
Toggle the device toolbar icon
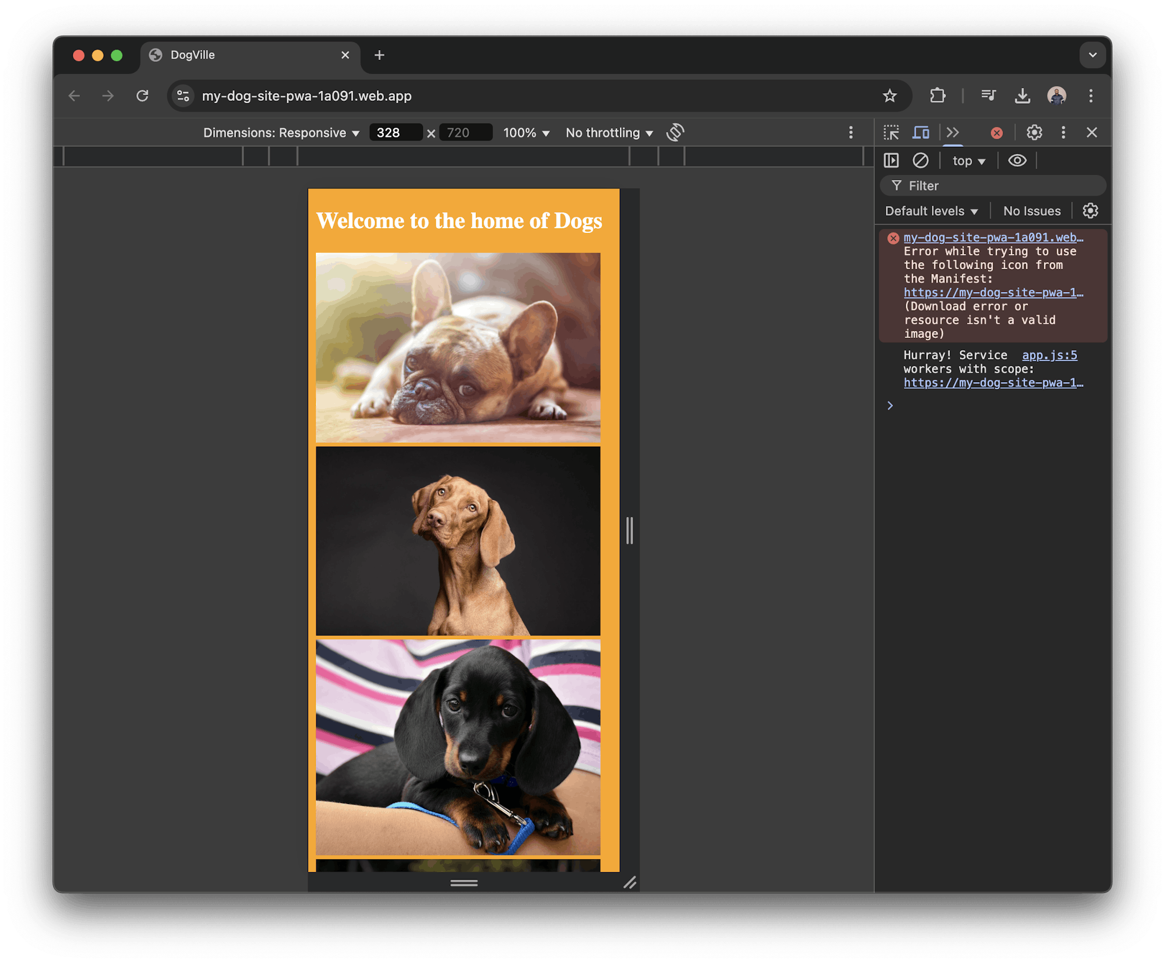(x=920, y=132)
